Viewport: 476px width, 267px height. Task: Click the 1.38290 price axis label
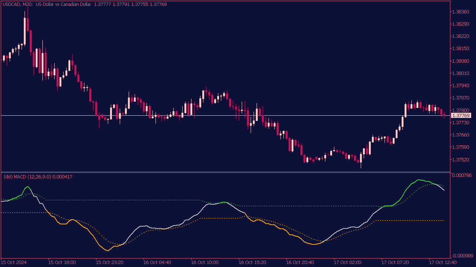pyautogui.click(x=460, y=24)
